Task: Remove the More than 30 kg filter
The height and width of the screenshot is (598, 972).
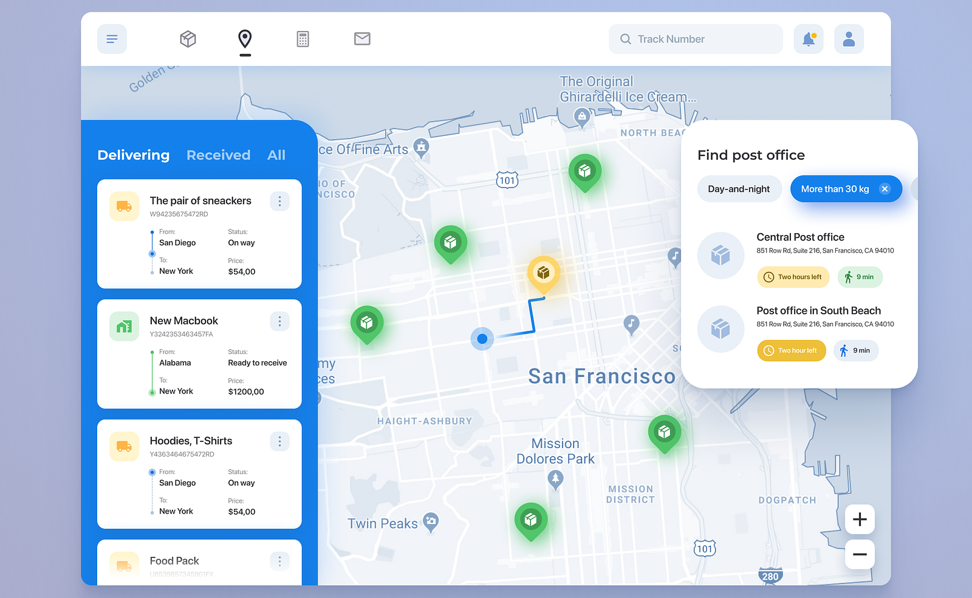Action: (885, 189)
